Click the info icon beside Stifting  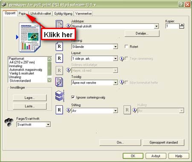pos(68,110)
